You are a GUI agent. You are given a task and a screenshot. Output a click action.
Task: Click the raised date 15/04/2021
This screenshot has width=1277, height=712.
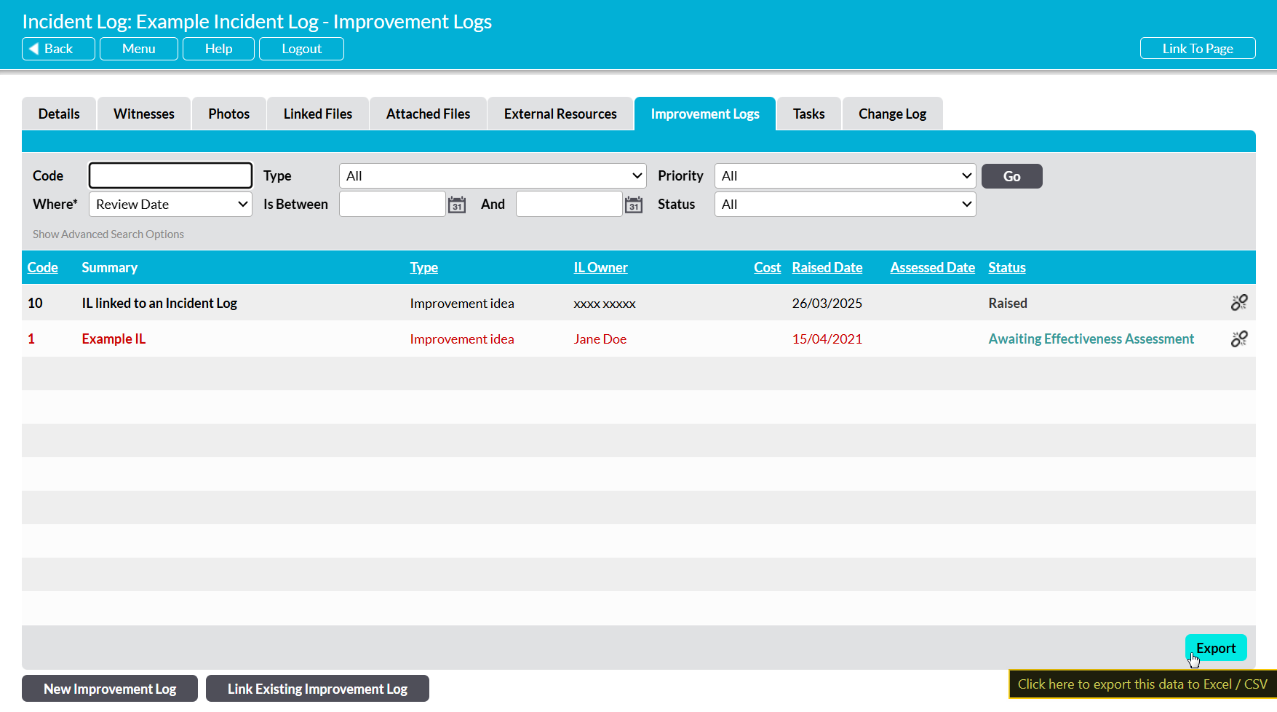click(827, 339)
